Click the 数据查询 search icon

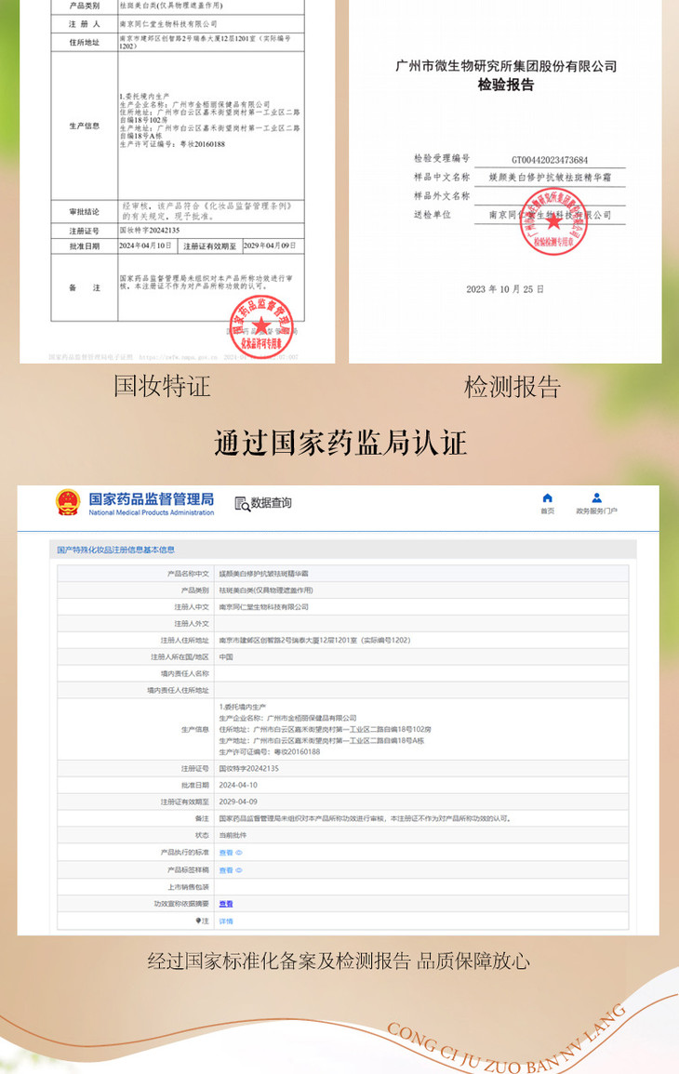click(242, 504)
